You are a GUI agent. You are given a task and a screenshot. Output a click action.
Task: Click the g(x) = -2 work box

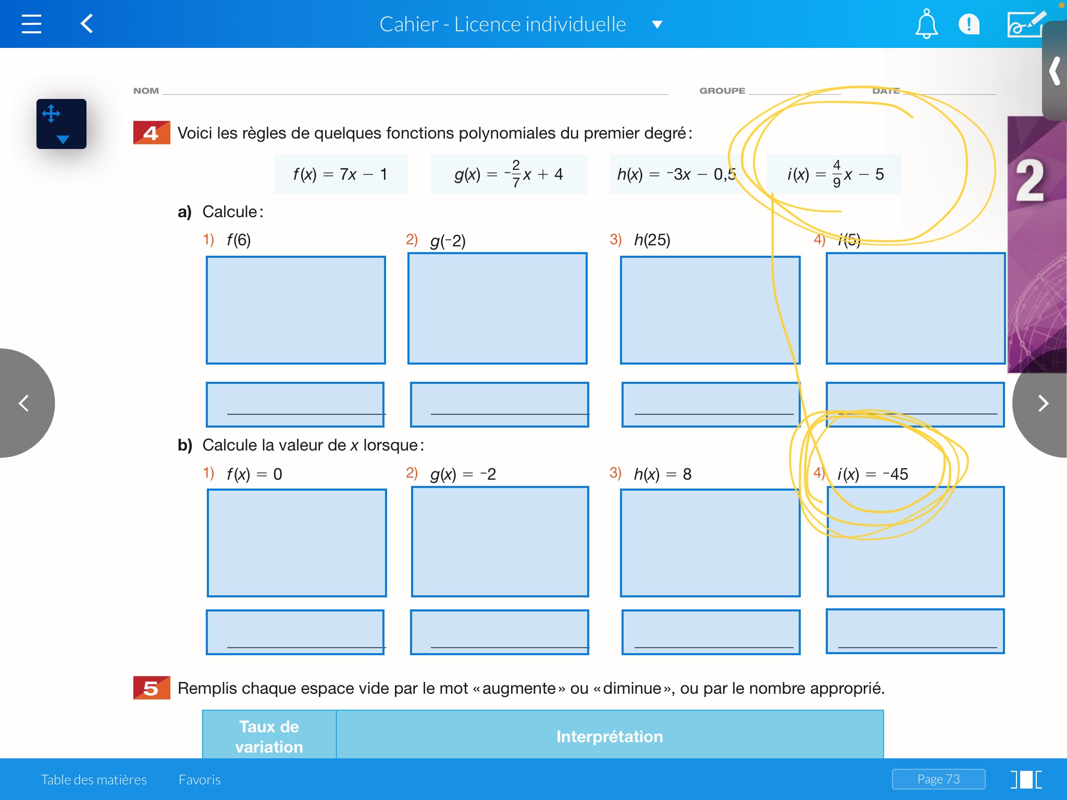(x=500, y=542)
